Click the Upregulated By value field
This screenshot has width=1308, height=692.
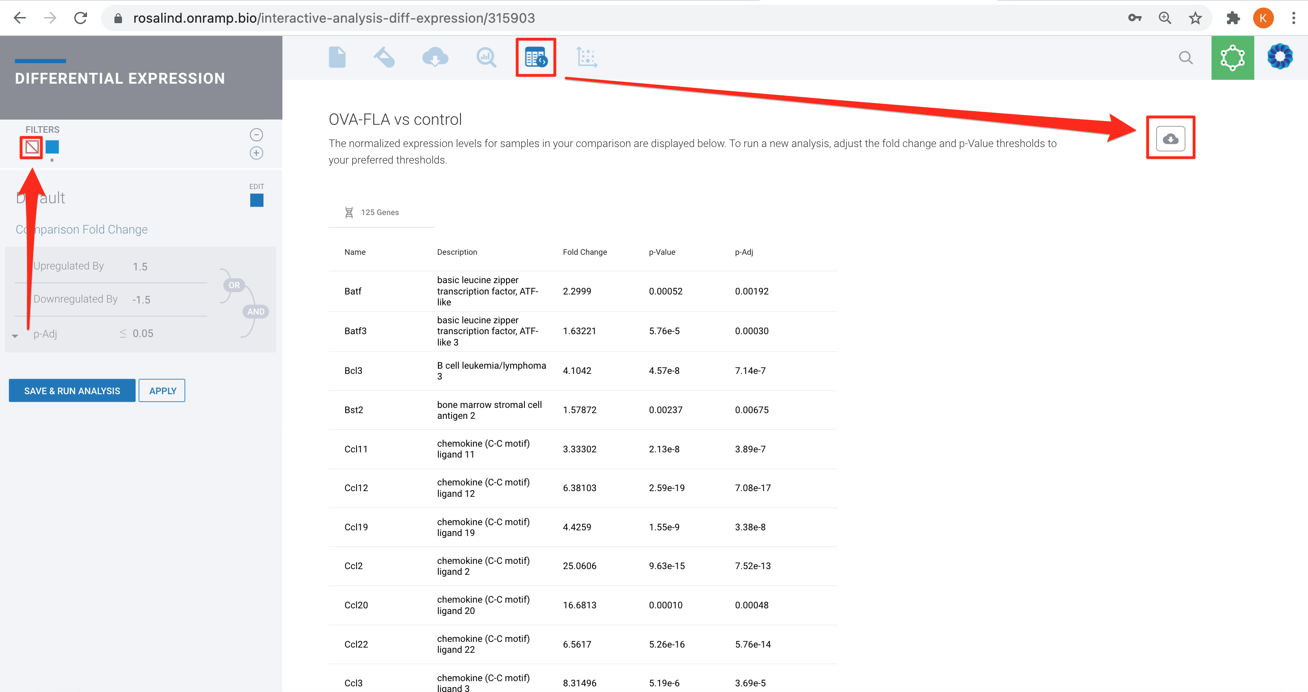click(x=140, y=267)
